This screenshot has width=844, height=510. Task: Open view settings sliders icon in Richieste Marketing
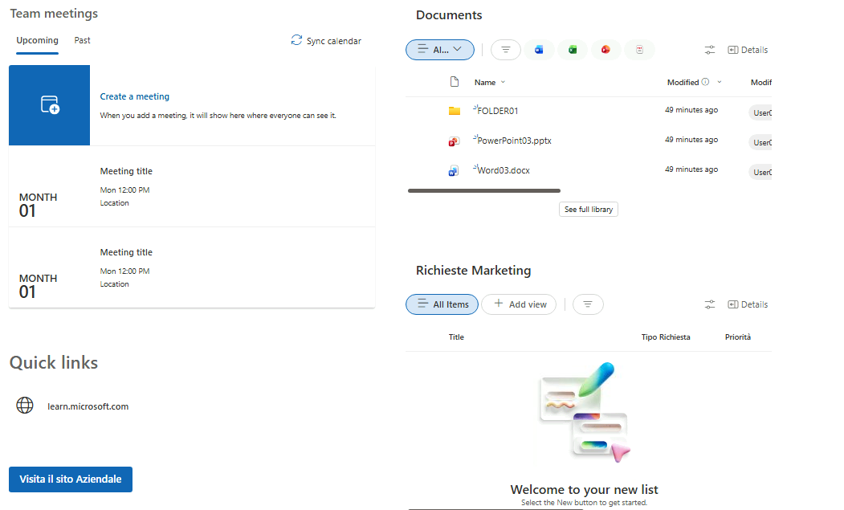tap(710, 305)
